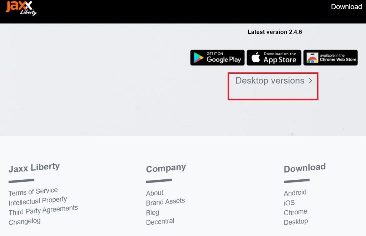Click the Get it on Google Play badge
Screen dimensions: 366x236
coord(217,57)
